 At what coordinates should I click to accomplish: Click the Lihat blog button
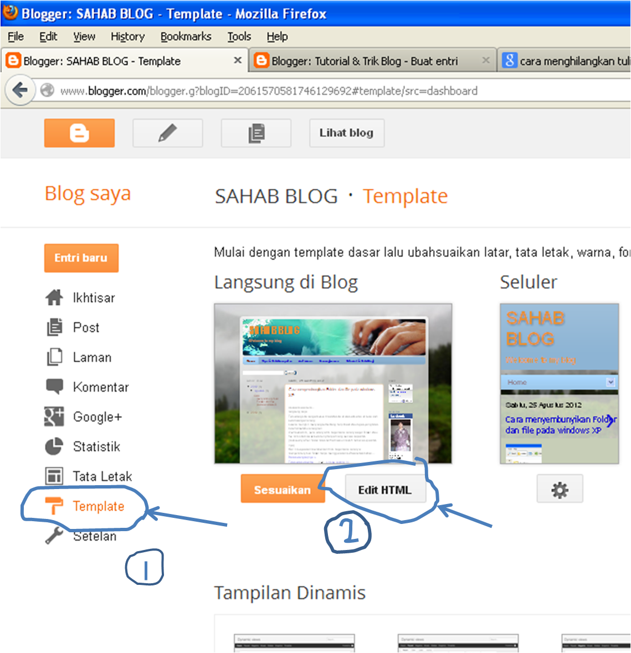click(347, 133)
